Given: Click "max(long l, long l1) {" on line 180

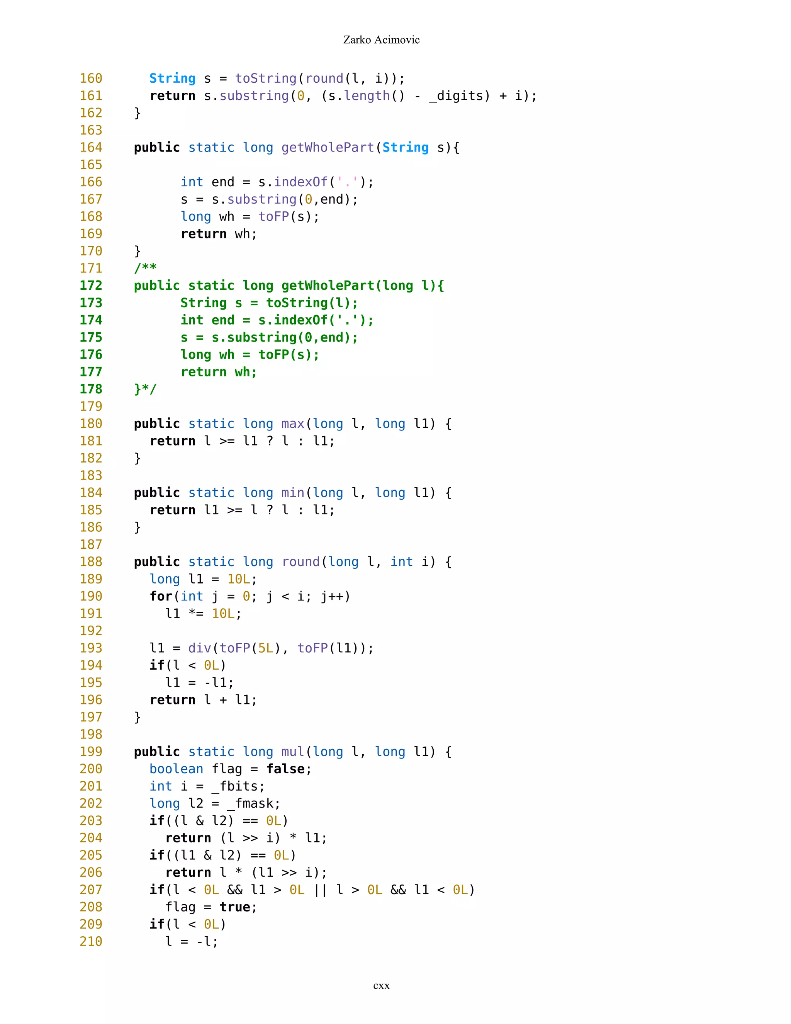Looking at the screenshot, I should pos(367,424).
